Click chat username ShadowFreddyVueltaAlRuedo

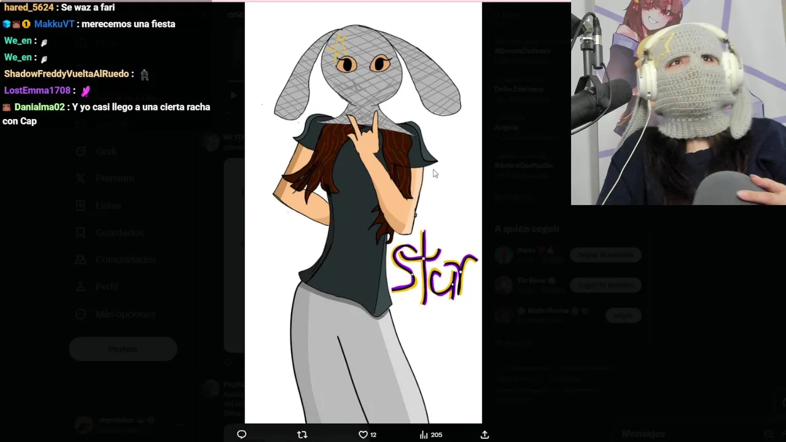[x=66, y=74]
